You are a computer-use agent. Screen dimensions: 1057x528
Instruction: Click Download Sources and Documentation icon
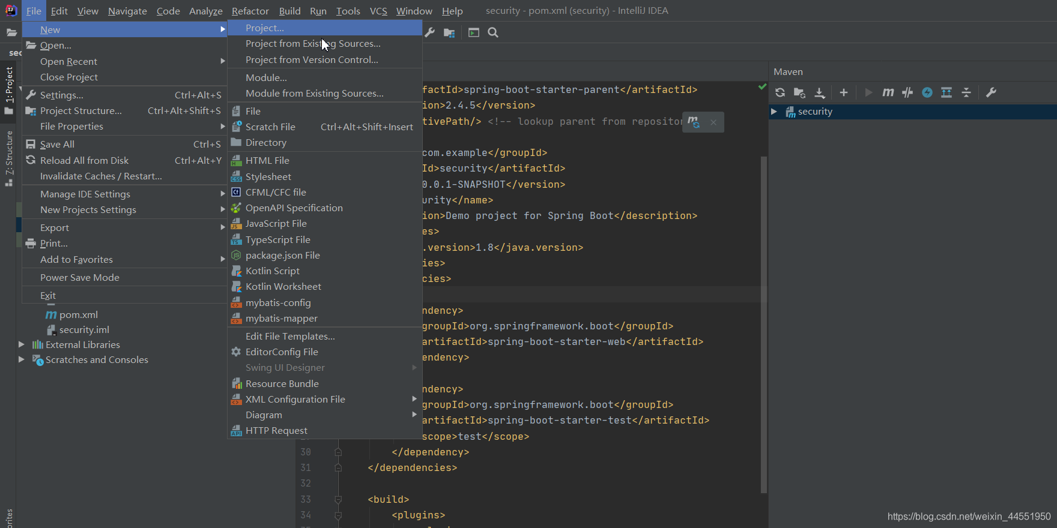click(x=820, y=92)
